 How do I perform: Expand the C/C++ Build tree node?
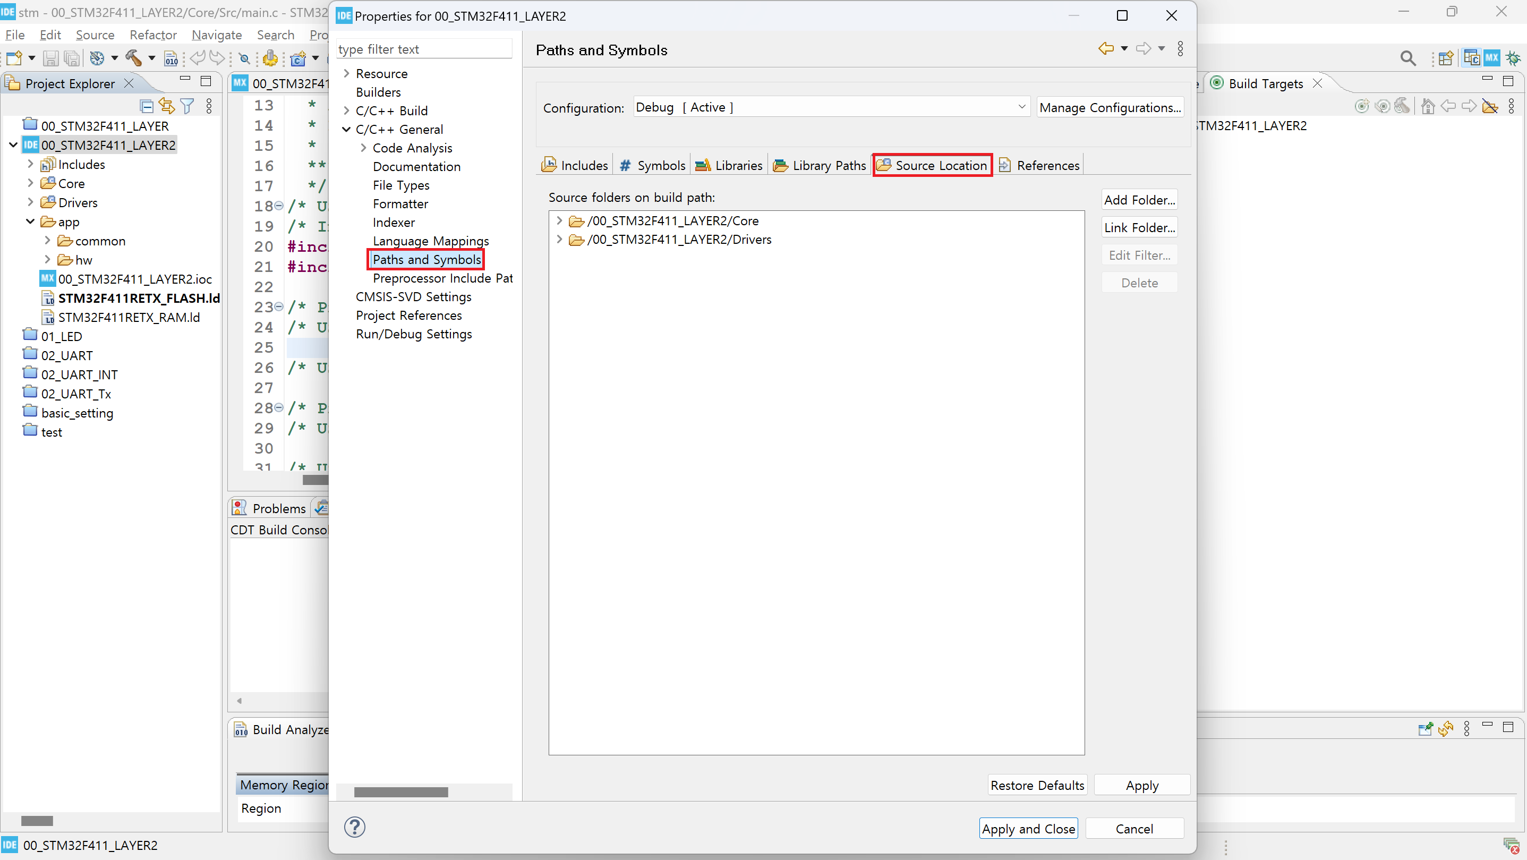(347, 111)
